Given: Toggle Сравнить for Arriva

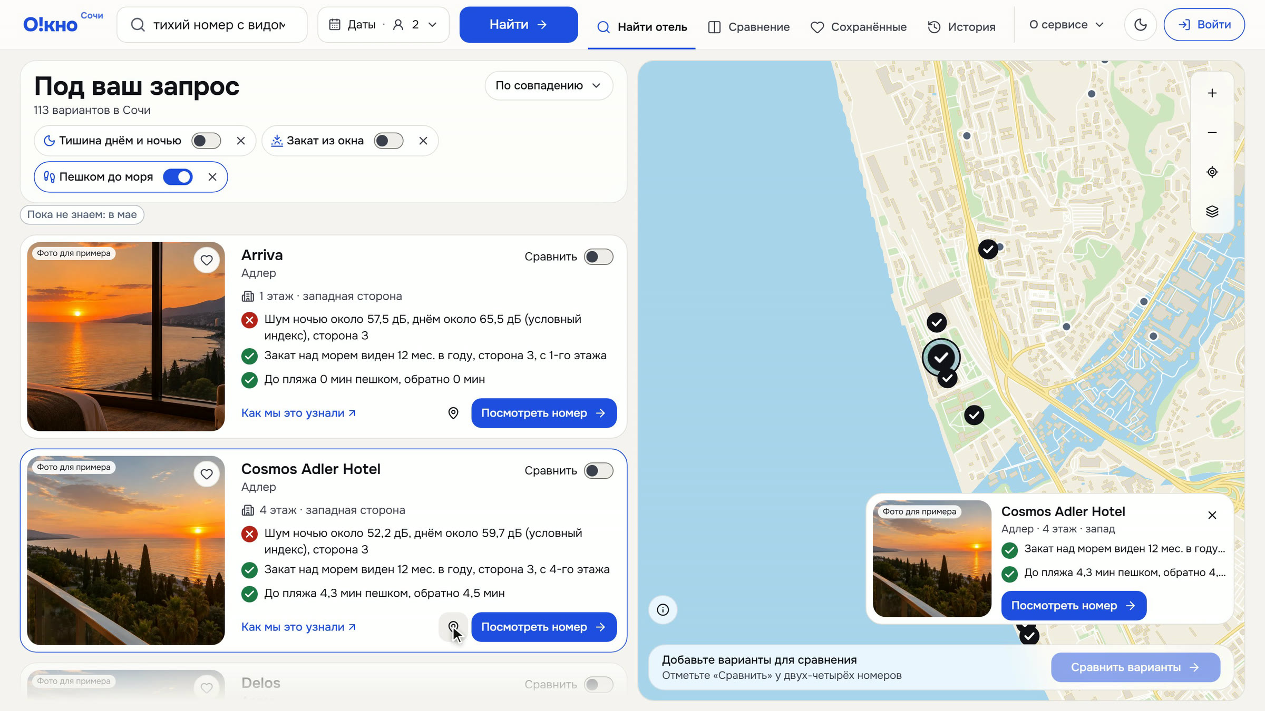Looking at the screenshot, I should 599,257.
